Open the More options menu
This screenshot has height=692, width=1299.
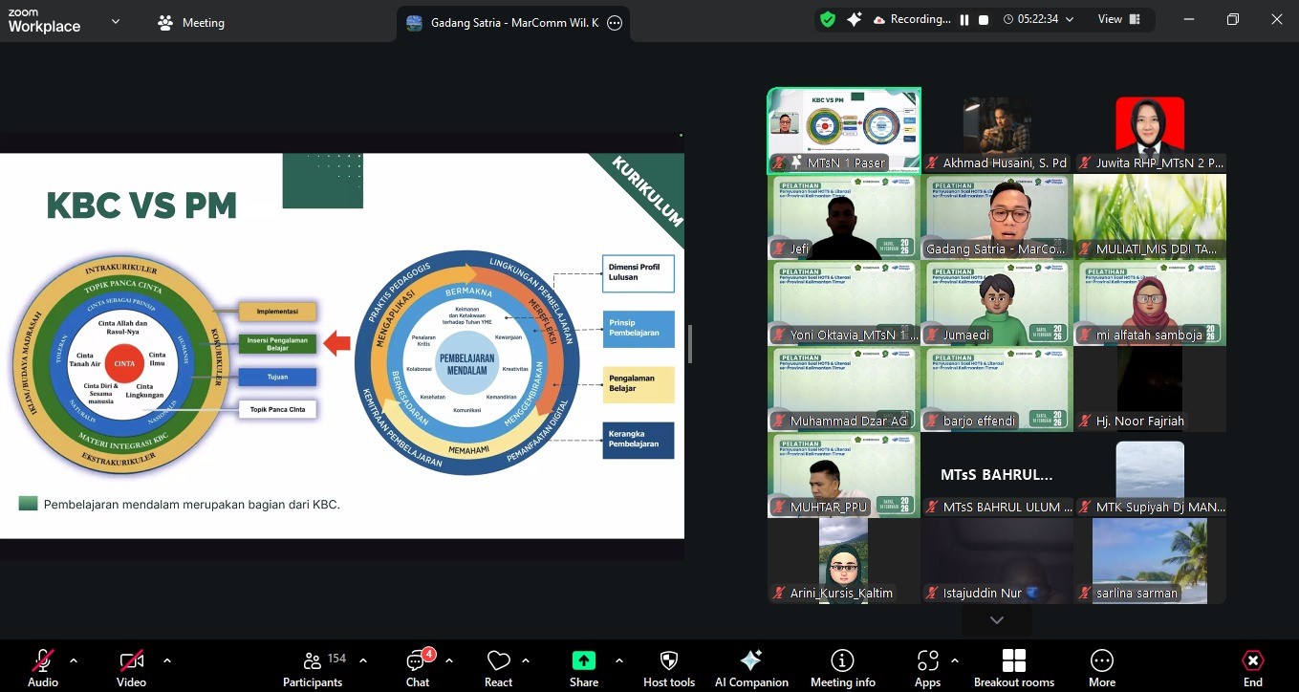pyautogui.click(x=1101, y=667)
